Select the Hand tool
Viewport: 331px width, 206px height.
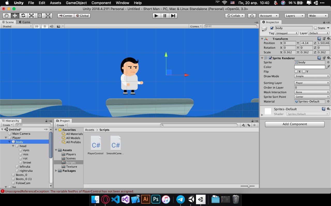coord(6,15)
